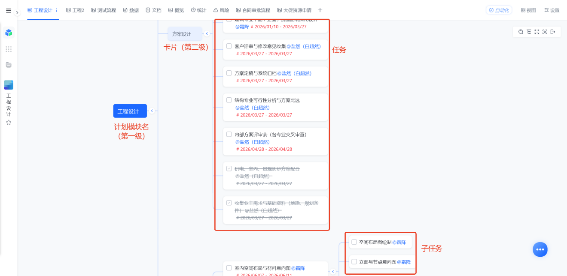Image resolution: width=567 pixels, height=276 pixels.
Task: Click the folder icon in left sidebar
Action: point(9,65)
